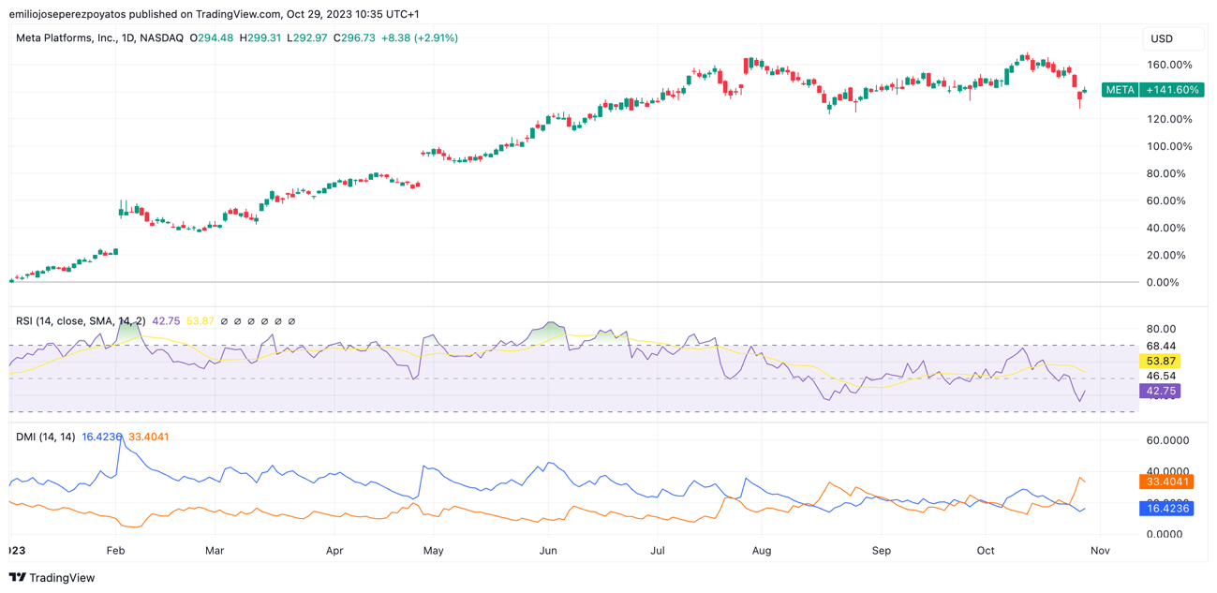1217x593 pixels.
Task: Click the 100.00% price axis level
Action: point(1168,146)
